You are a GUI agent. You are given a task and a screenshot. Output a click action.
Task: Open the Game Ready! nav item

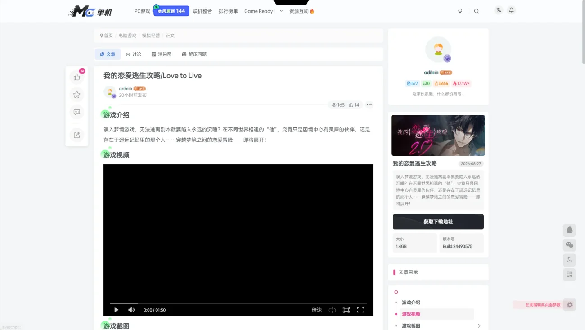click(x=260, y=11)
